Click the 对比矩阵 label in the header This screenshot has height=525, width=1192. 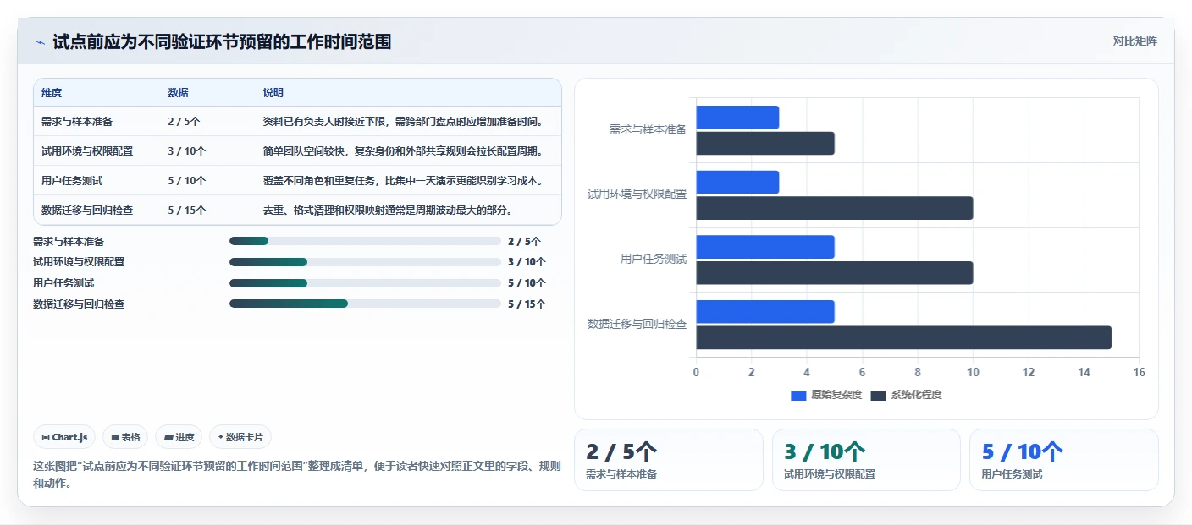tap(1134, 41)
